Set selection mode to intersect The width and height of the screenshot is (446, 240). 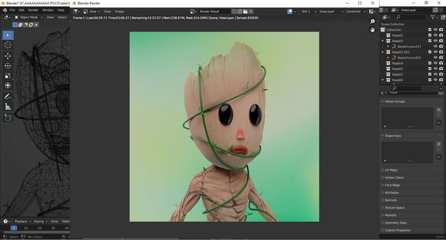click(36, 25)
